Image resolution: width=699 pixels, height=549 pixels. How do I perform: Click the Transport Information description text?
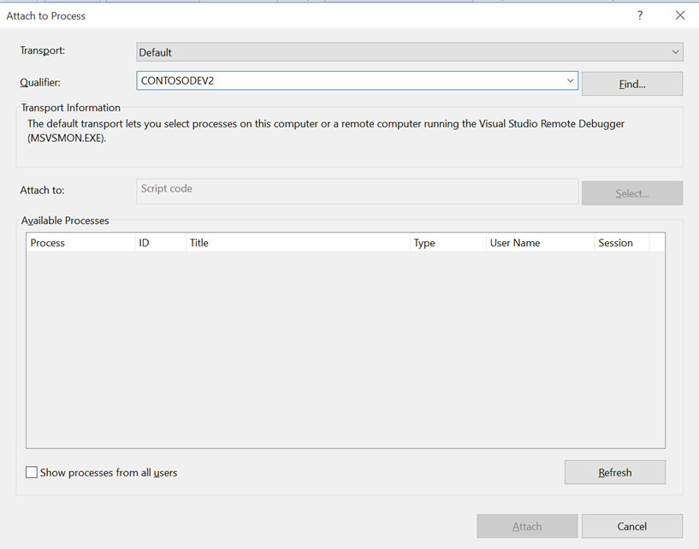pos(325,130)
